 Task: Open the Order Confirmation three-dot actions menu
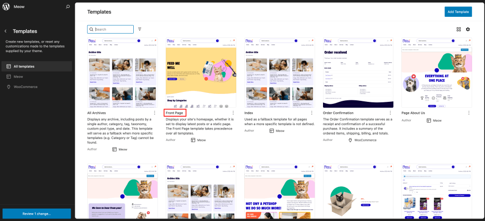click(x=390, y=113)
